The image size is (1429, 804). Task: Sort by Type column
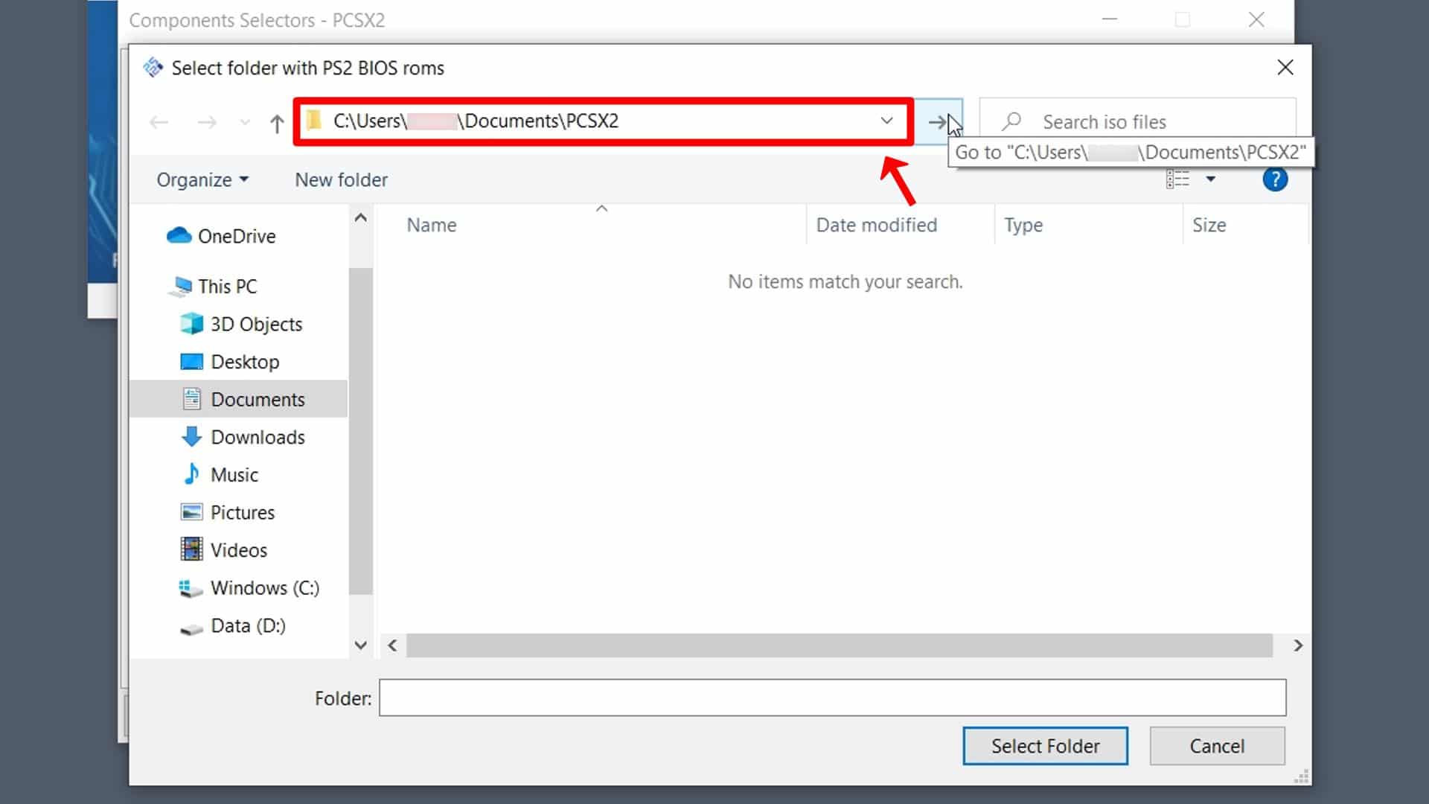[x=1023, y=226]
